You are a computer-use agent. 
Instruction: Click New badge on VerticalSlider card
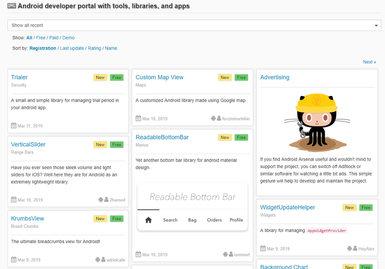(100, 145)
